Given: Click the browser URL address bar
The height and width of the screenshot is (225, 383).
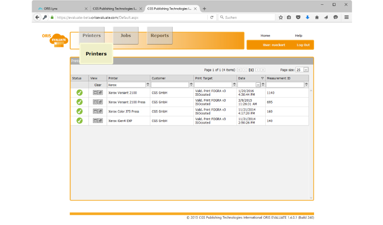Looking at the screenshot, I should (x=131, y=17).
